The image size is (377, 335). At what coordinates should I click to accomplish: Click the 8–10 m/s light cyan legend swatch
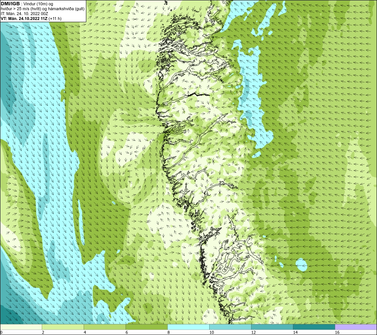point(188,327)
